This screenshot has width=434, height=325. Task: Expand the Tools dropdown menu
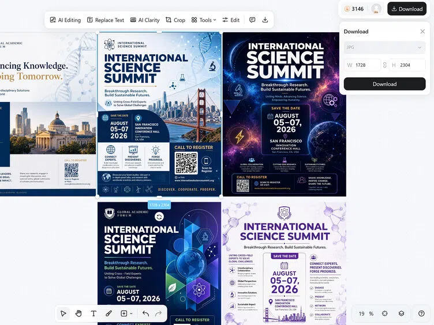[x=204, y=20]
